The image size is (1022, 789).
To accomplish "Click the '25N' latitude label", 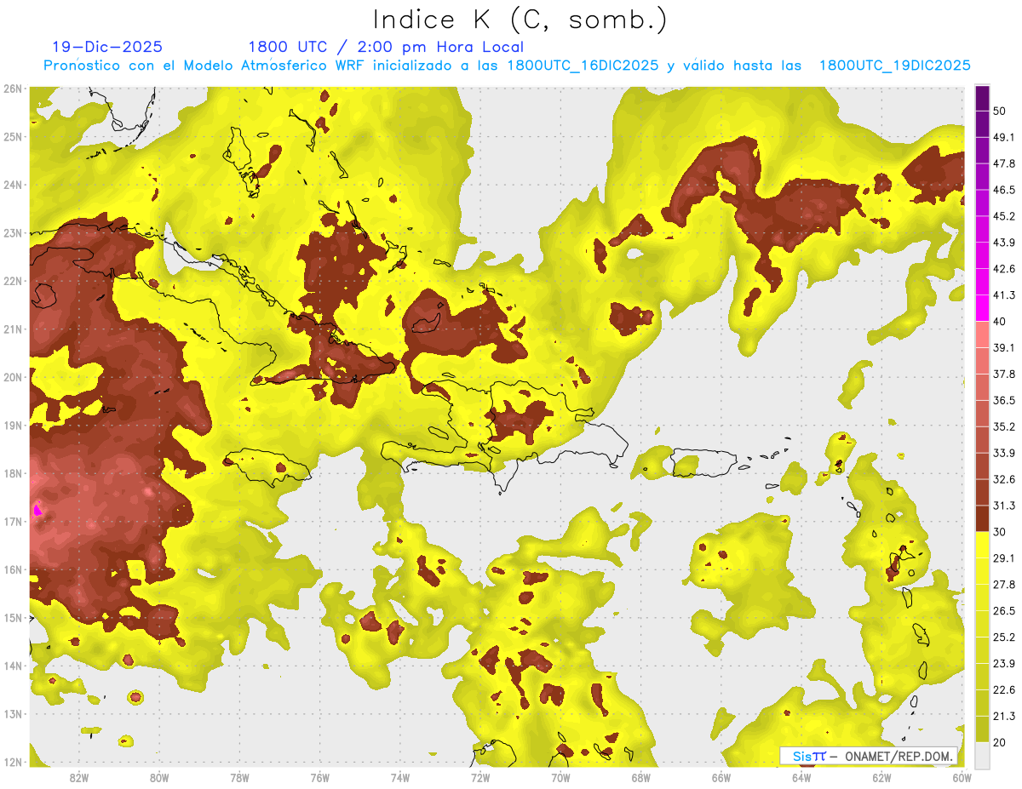I will [x=13, y=136].
